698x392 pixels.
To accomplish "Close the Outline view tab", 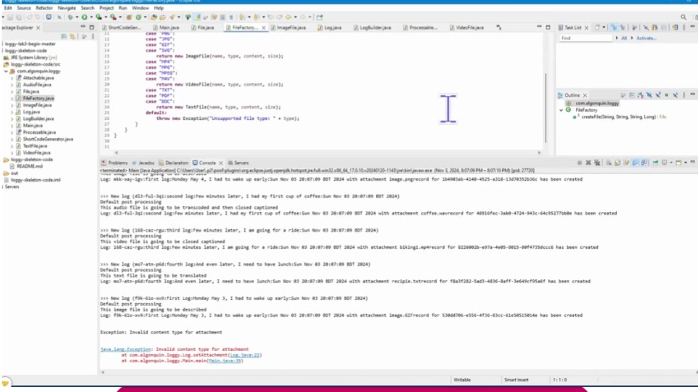I will (x=585, y=95).
